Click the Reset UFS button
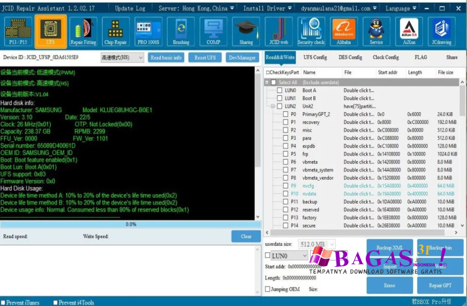 (205, 57)
